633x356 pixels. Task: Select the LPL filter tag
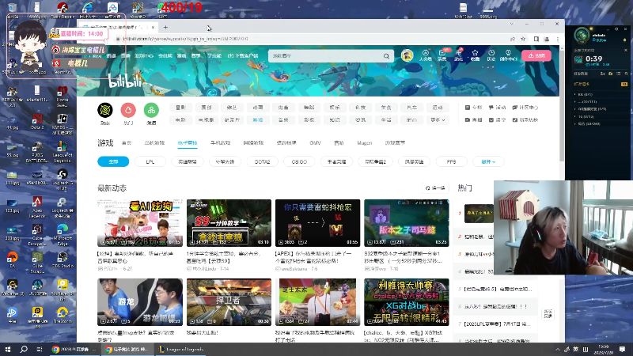[x=150, y=162]
